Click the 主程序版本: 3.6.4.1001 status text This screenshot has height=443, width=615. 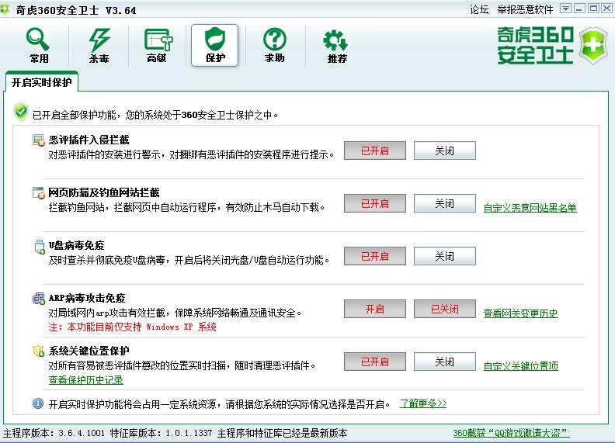54,433
